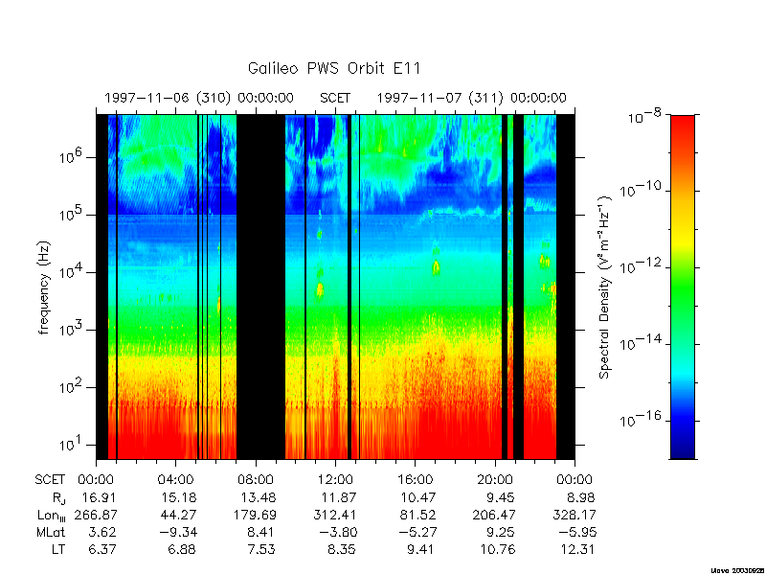This screenshot has width=766, height=575.
Task: Click the SCET time value 20:00
Action: 495,480
